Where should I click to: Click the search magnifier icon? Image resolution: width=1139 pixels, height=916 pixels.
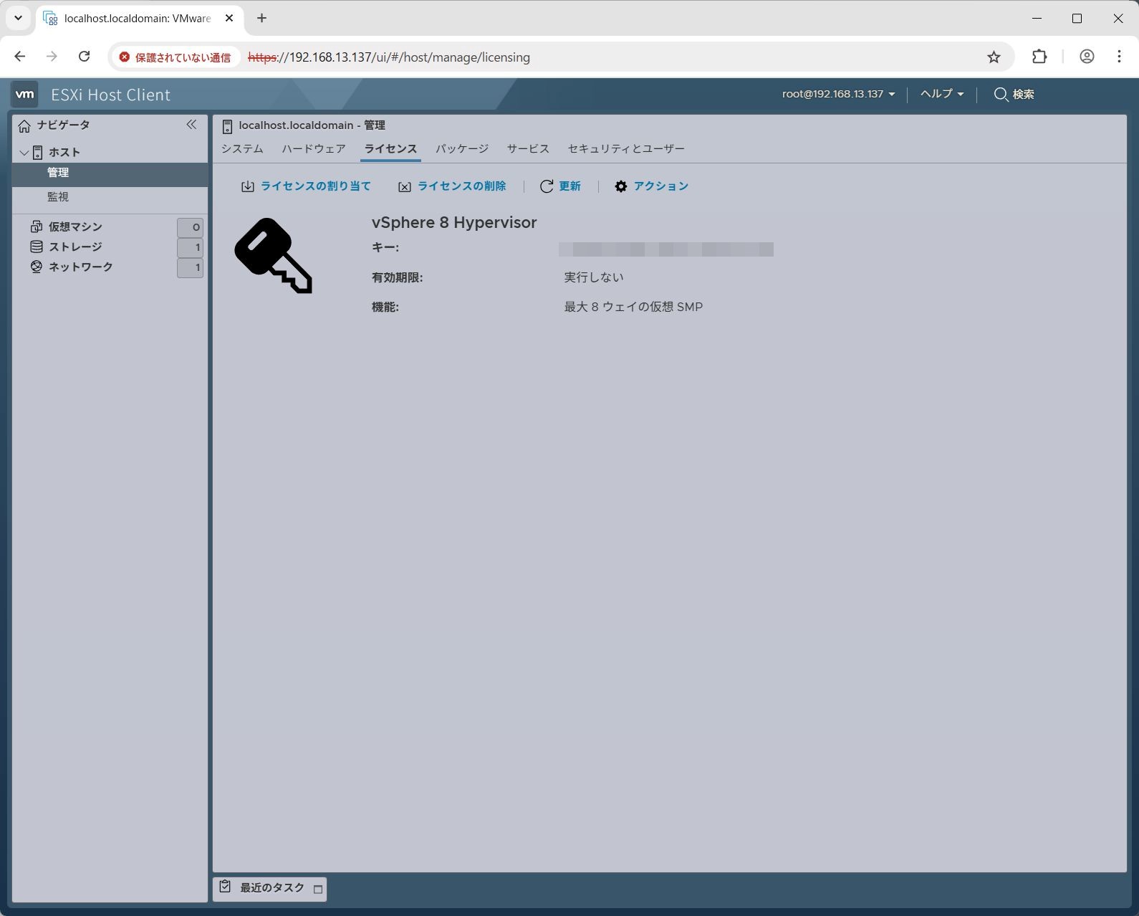[1001, 95]
